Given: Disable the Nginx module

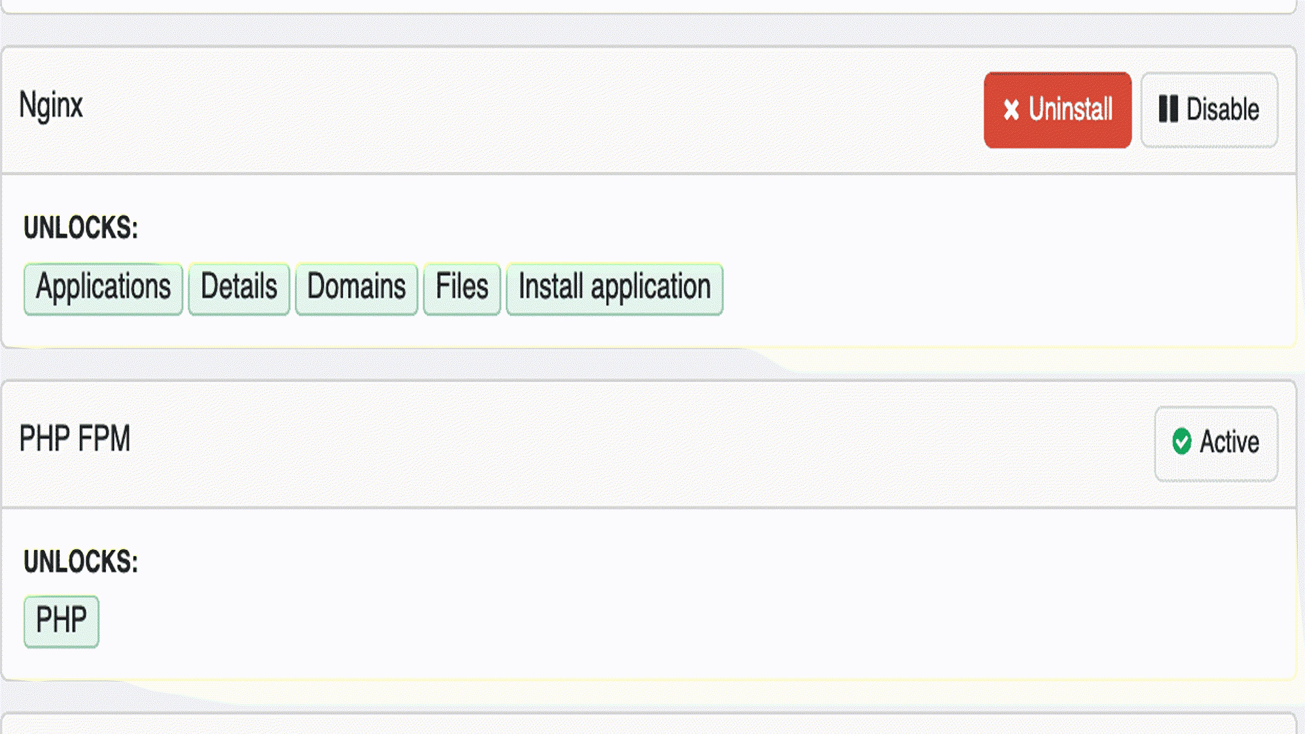Looking at the screenshot, I should point(1209,110).
